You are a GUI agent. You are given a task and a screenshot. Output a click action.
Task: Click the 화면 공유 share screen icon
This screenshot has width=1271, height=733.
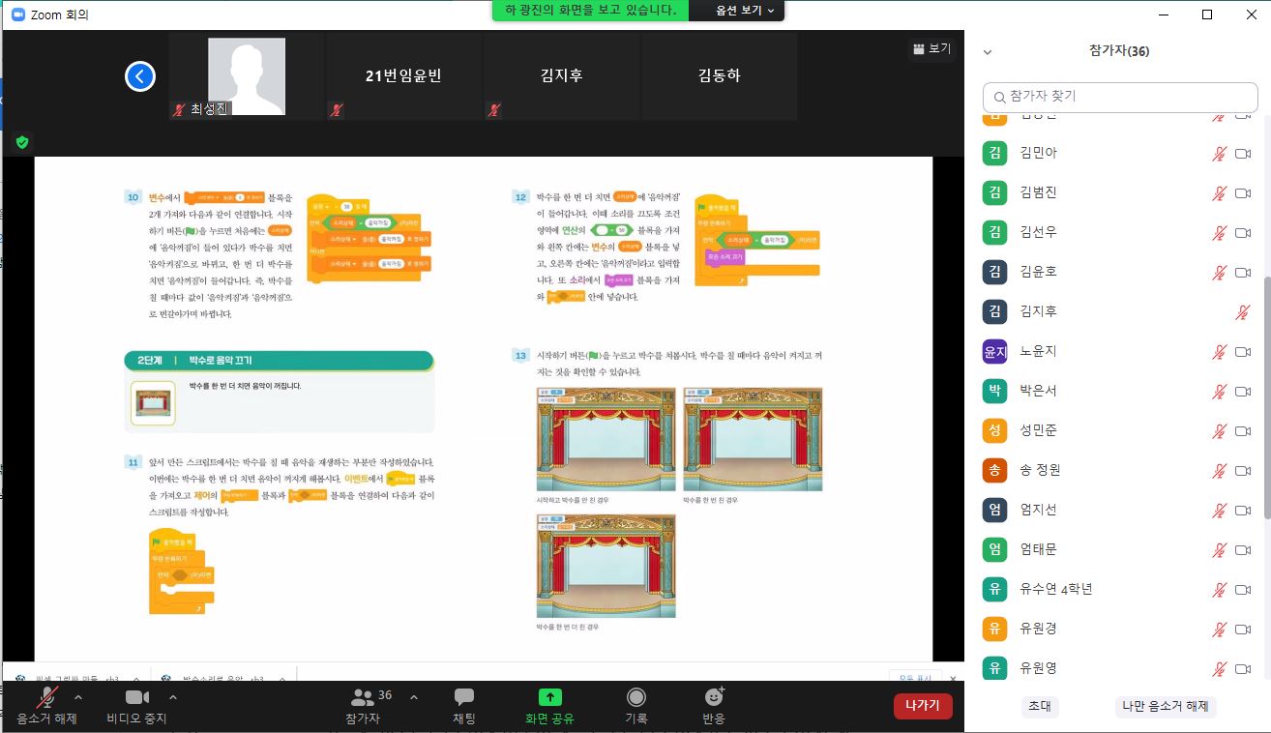(x=549, y=697)
